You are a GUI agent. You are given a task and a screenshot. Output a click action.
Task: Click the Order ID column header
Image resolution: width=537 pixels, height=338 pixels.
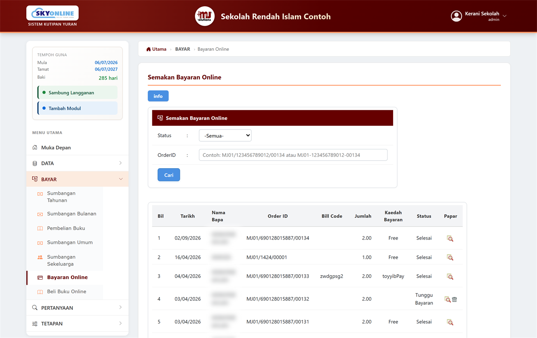click(278, 216)
